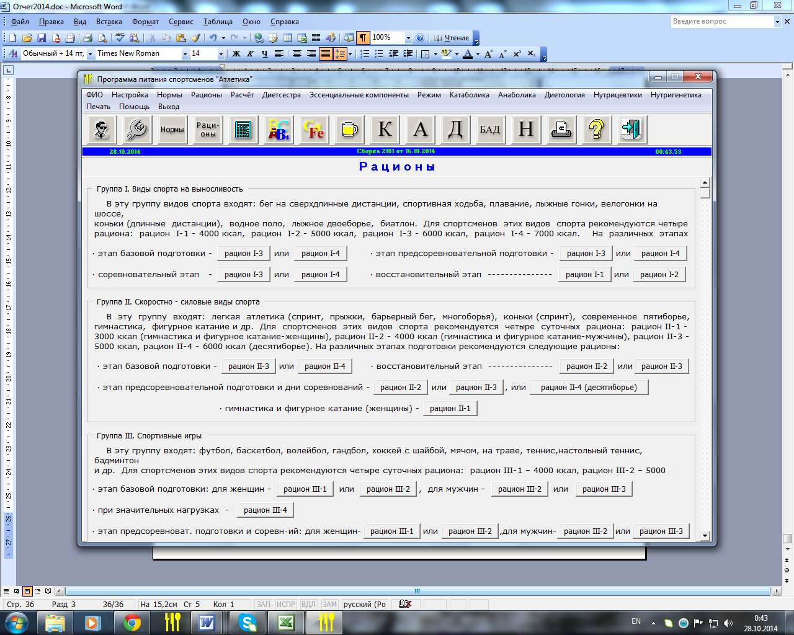Create a new blank Word document
This screenshot has height=635, width=794.
tap(13, 38)
